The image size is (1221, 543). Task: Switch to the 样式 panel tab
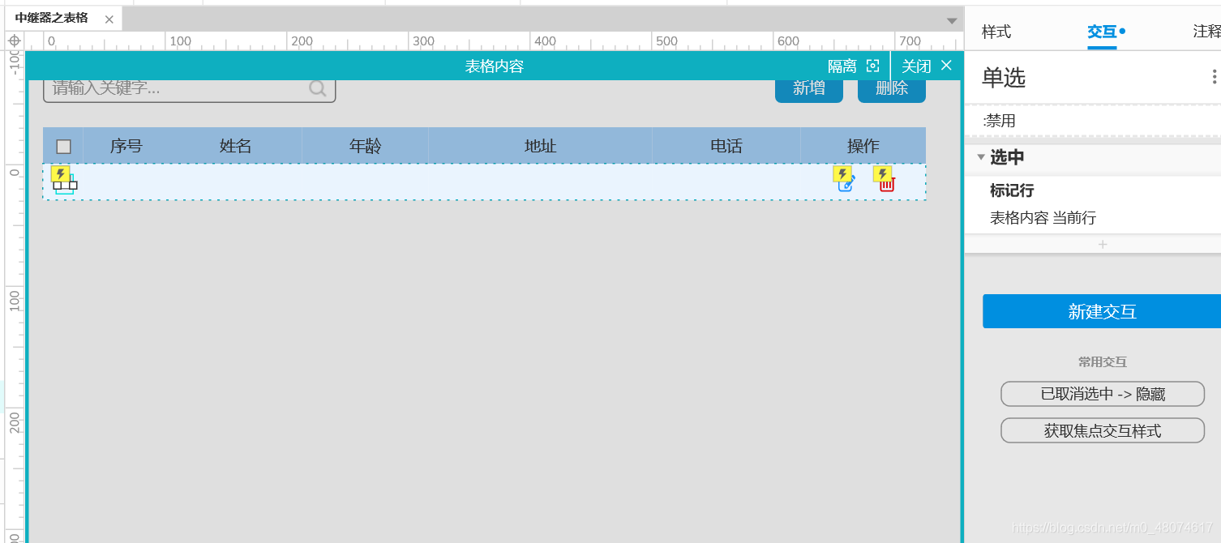tap(996, 32)
